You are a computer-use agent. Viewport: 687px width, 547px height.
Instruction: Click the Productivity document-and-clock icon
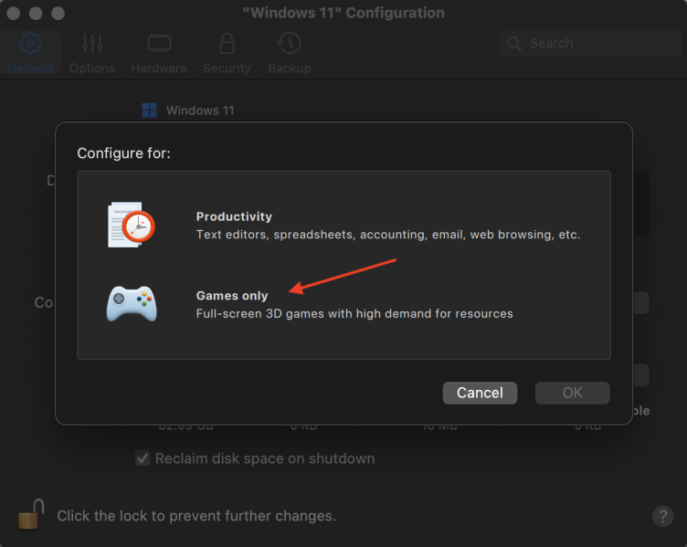pyautogui.click(x=131, y=225)
